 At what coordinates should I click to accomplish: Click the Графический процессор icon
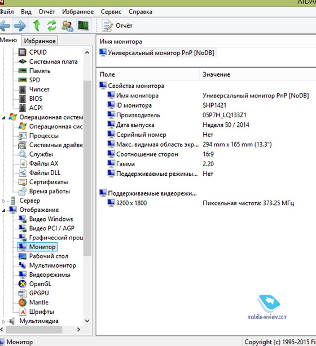(x=23, y=237)
